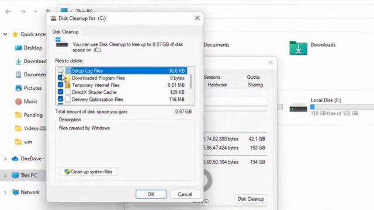Open Pictures in the navigation pane
The image size is (374, 210).
click(33, 88)
